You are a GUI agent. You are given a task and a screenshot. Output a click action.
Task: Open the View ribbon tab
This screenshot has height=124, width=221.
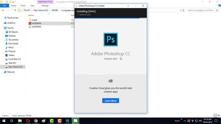(32, 6)
